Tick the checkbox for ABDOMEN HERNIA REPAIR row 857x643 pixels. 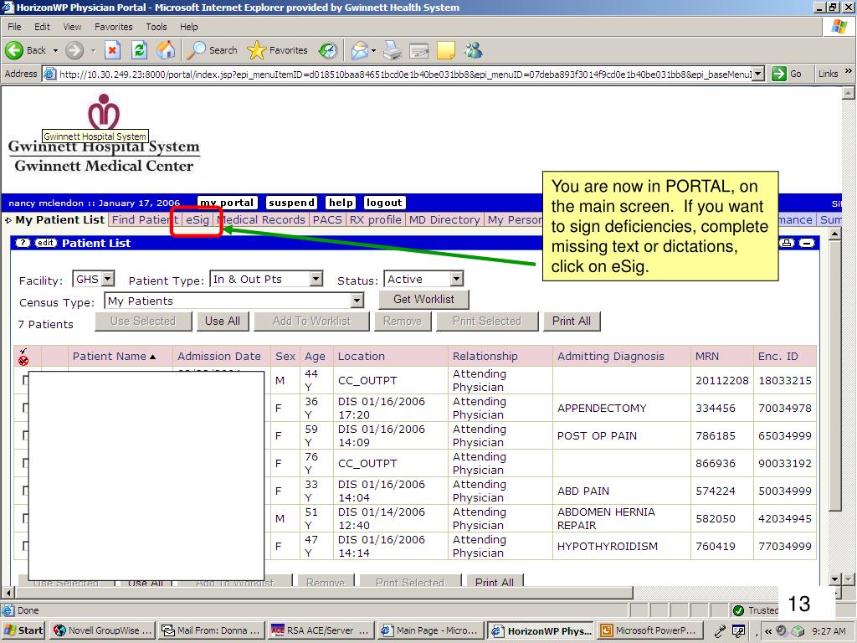pos(25,517)
